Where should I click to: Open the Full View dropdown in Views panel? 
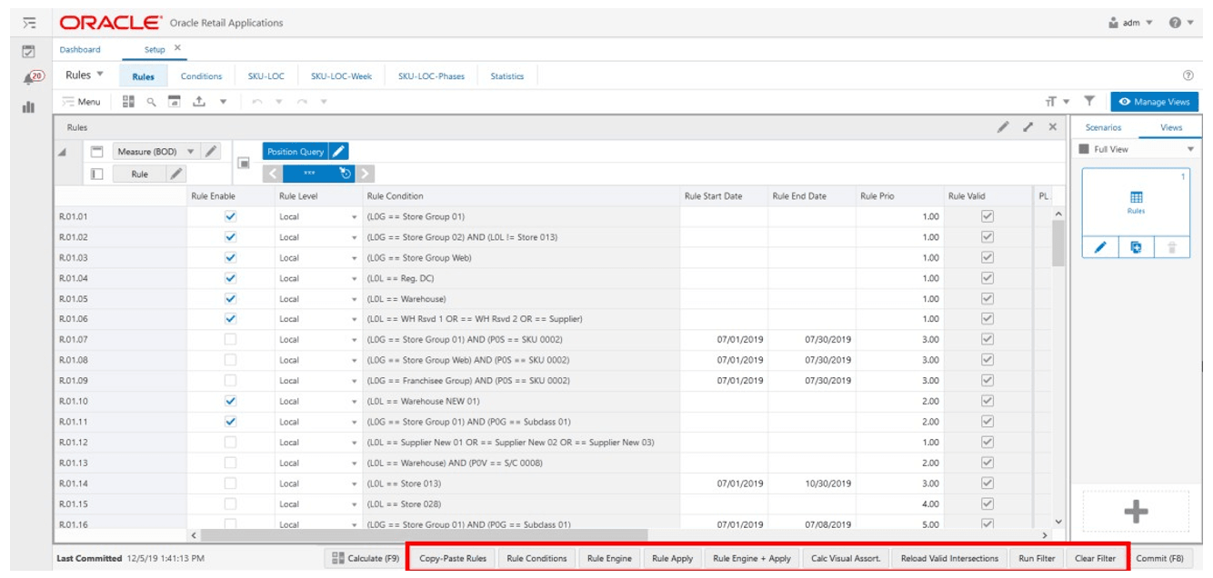pyautogui.click(x=1191, y=150)
